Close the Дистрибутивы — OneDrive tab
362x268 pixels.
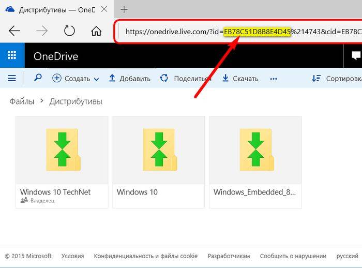tap(104, 9)
